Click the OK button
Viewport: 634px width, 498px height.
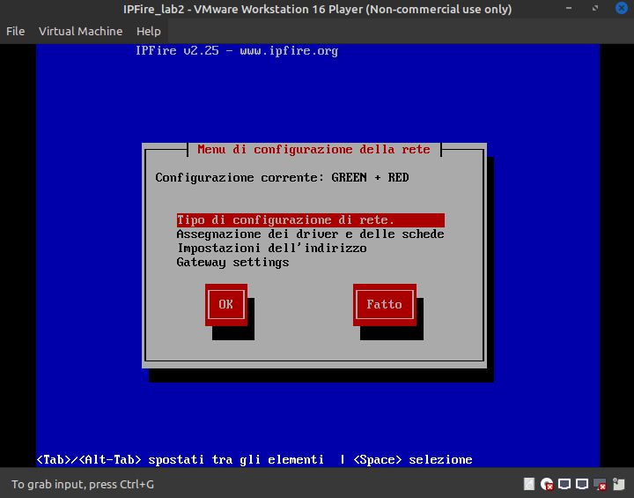(x=226, y=304)
